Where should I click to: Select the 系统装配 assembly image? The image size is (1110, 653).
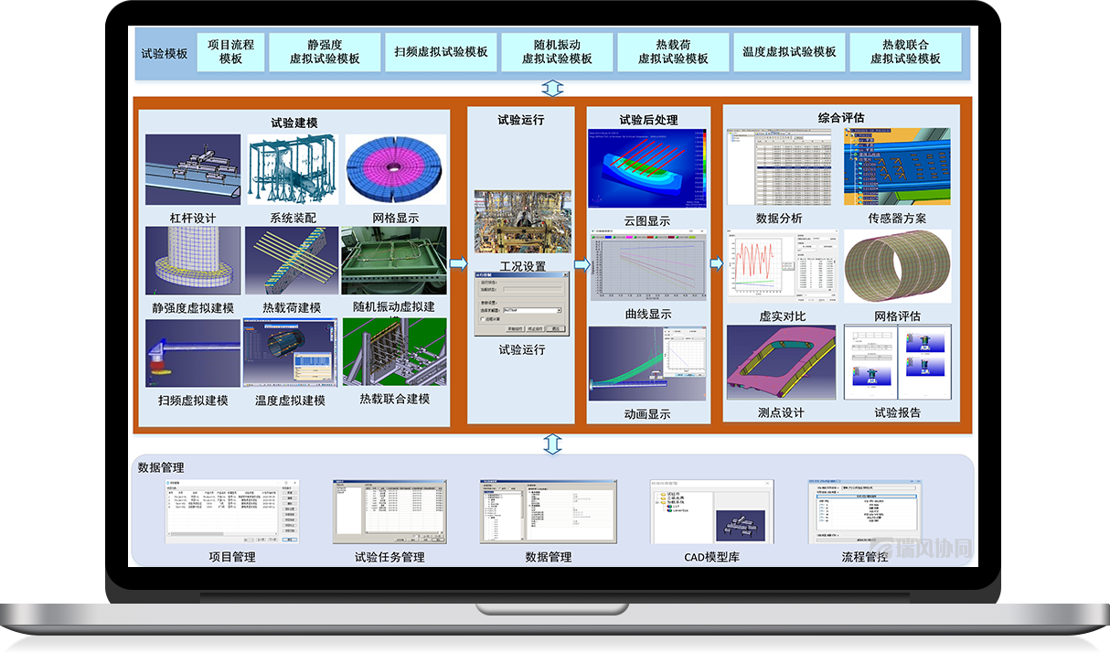(x=292, y=170)
